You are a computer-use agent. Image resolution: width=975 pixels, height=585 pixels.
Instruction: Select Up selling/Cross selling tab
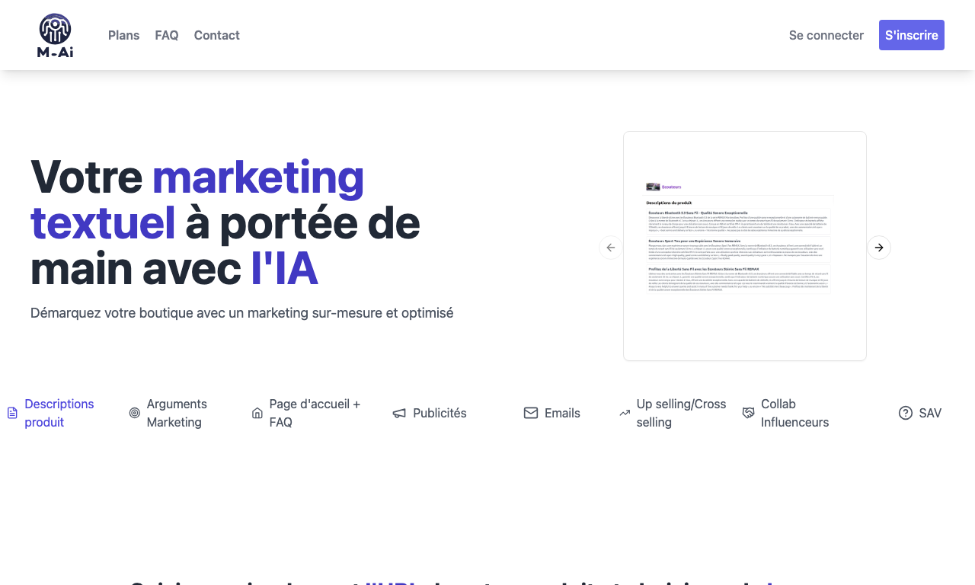673,413
